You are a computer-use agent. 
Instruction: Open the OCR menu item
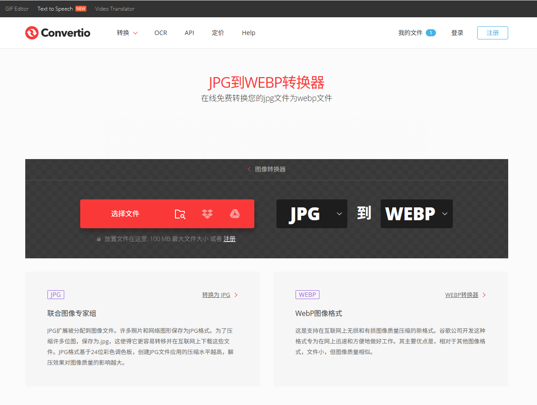[160, 32]
